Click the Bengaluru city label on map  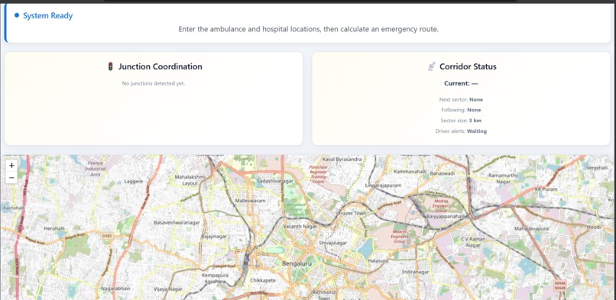point(297,263)
